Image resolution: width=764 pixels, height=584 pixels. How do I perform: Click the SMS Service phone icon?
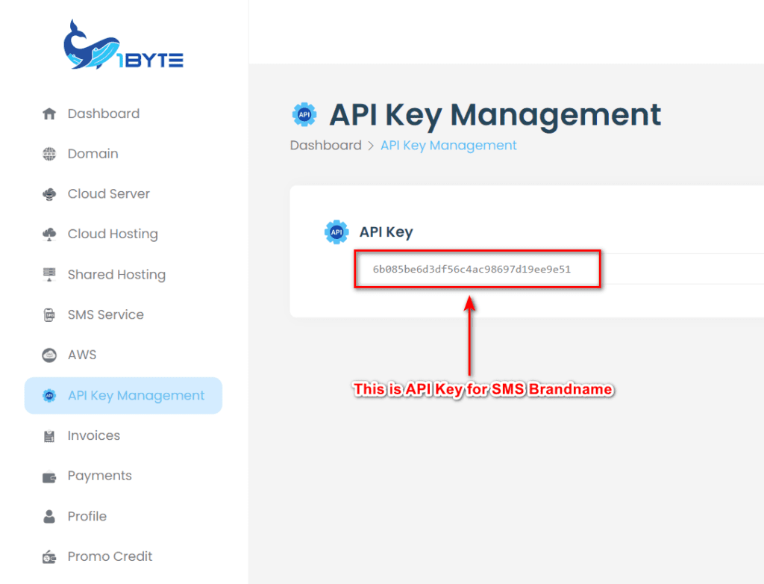[49, 314]
